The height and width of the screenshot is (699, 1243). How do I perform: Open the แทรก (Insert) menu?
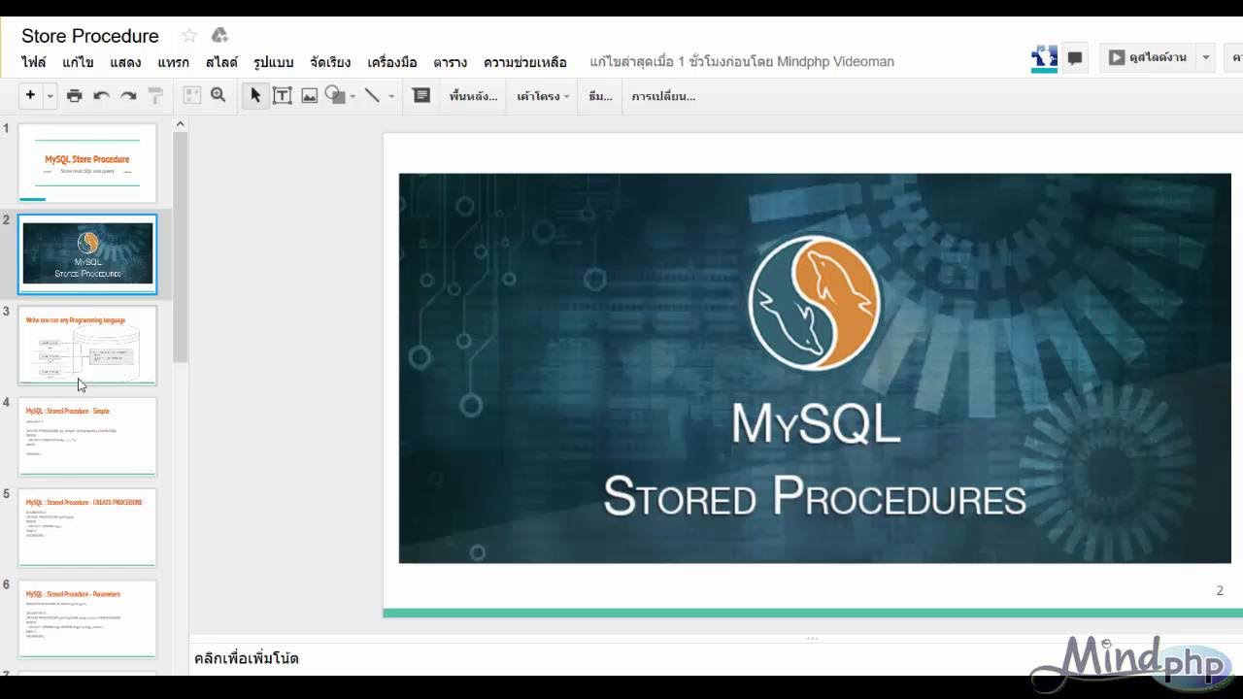pos(173,62)
